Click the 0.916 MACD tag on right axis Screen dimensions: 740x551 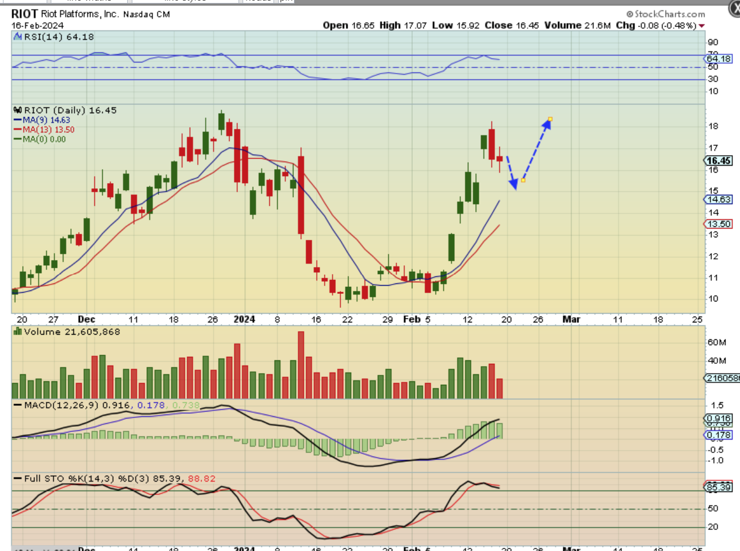coord(718,418)
